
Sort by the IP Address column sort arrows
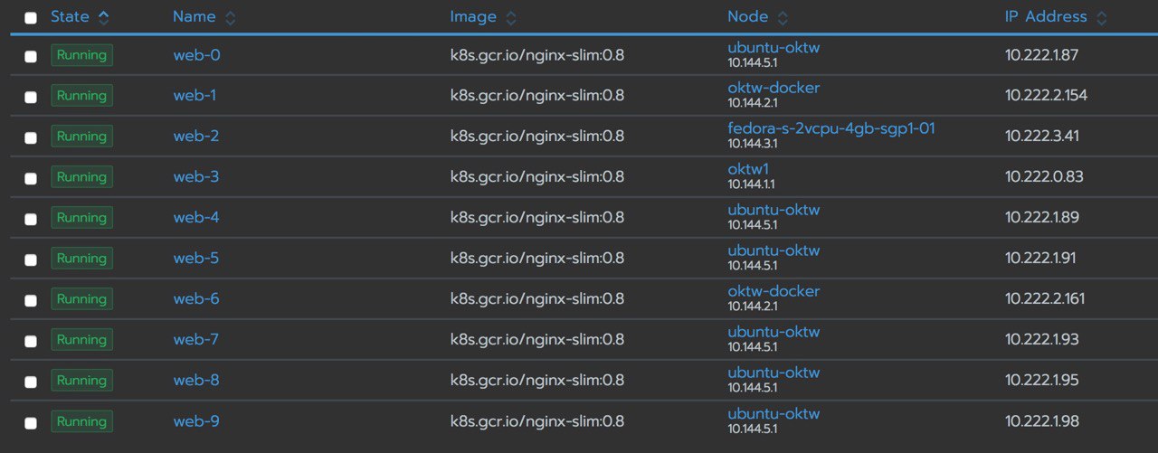[x=1101, y=17]
